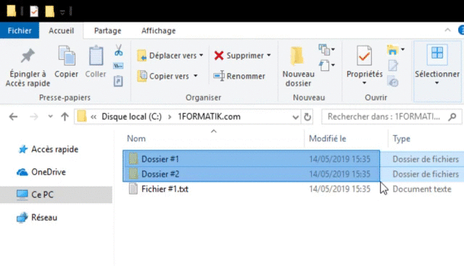Collapse the ribbon with the chevron

(448, 30)
